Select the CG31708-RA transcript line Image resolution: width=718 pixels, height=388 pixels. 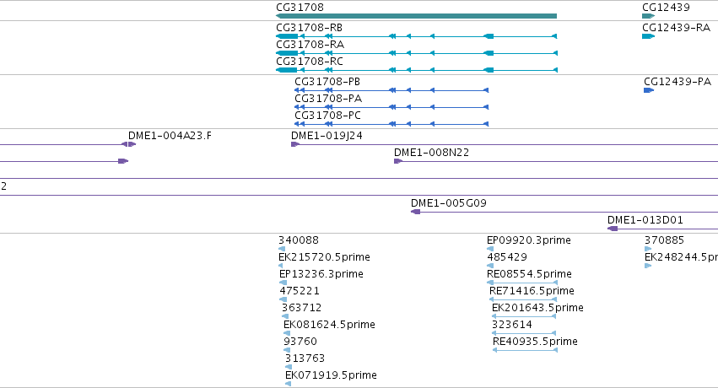[x=416, y=53]
